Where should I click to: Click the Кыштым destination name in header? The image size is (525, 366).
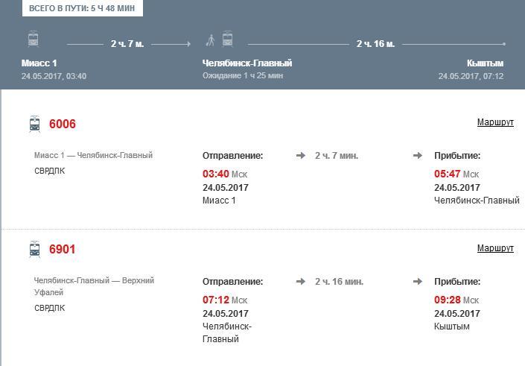coord(485,63)
